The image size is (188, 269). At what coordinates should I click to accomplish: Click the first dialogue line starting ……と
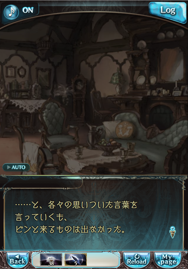[76, 205]
